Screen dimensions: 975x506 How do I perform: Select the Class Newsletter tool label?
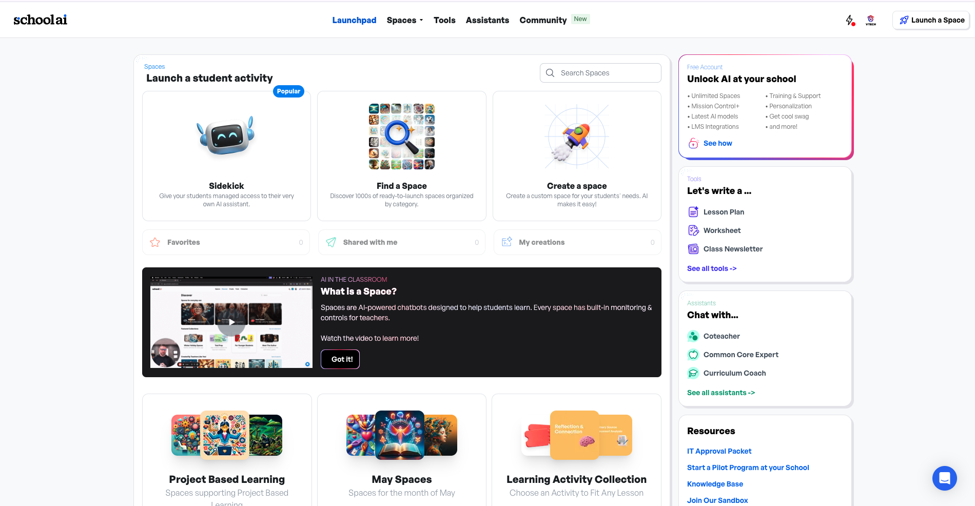(x=733, y=249)
